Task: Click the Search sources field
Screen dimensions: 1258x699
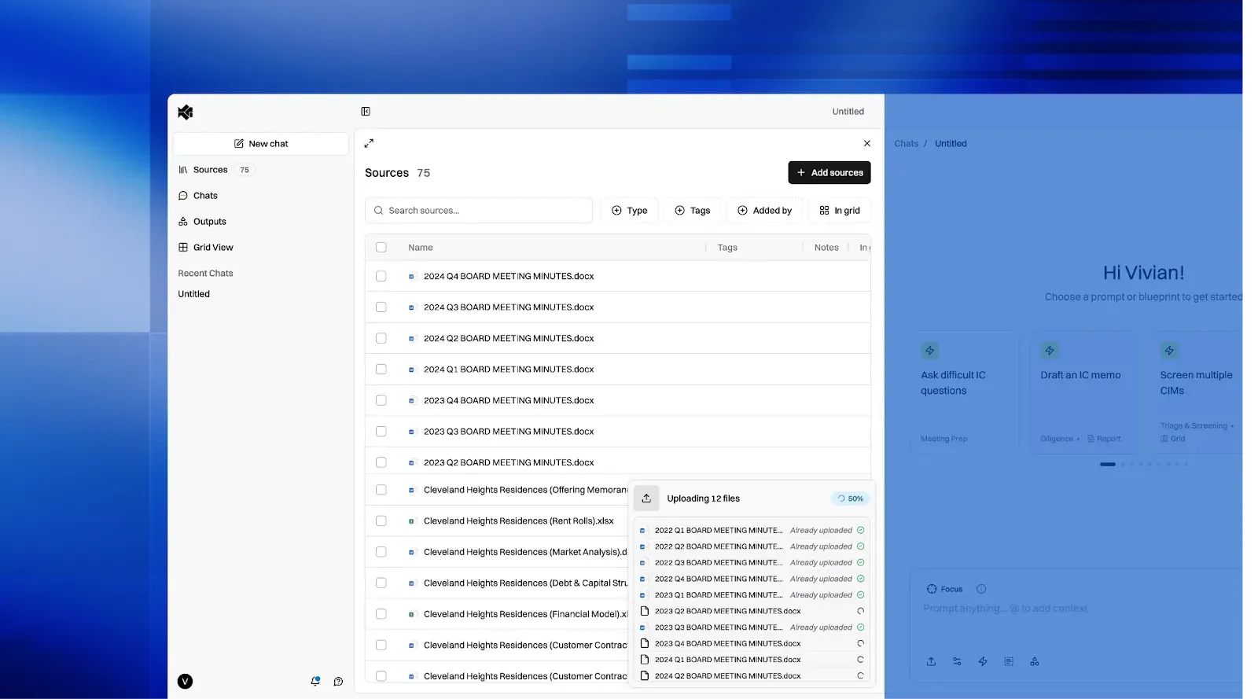Action: tap(479, 211)
